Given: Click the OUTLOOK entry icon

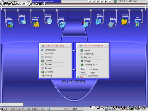Looking at the screenshot, I should [x=81, y=54].
